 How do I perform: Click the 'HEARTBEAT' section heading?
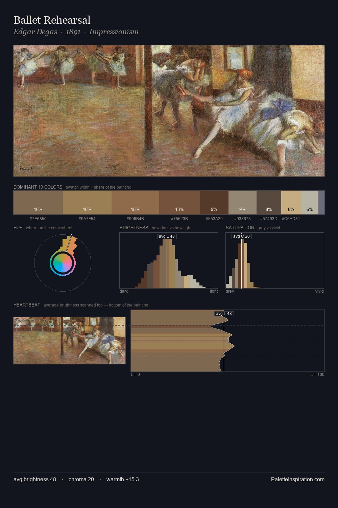click(x=27, y=305)
